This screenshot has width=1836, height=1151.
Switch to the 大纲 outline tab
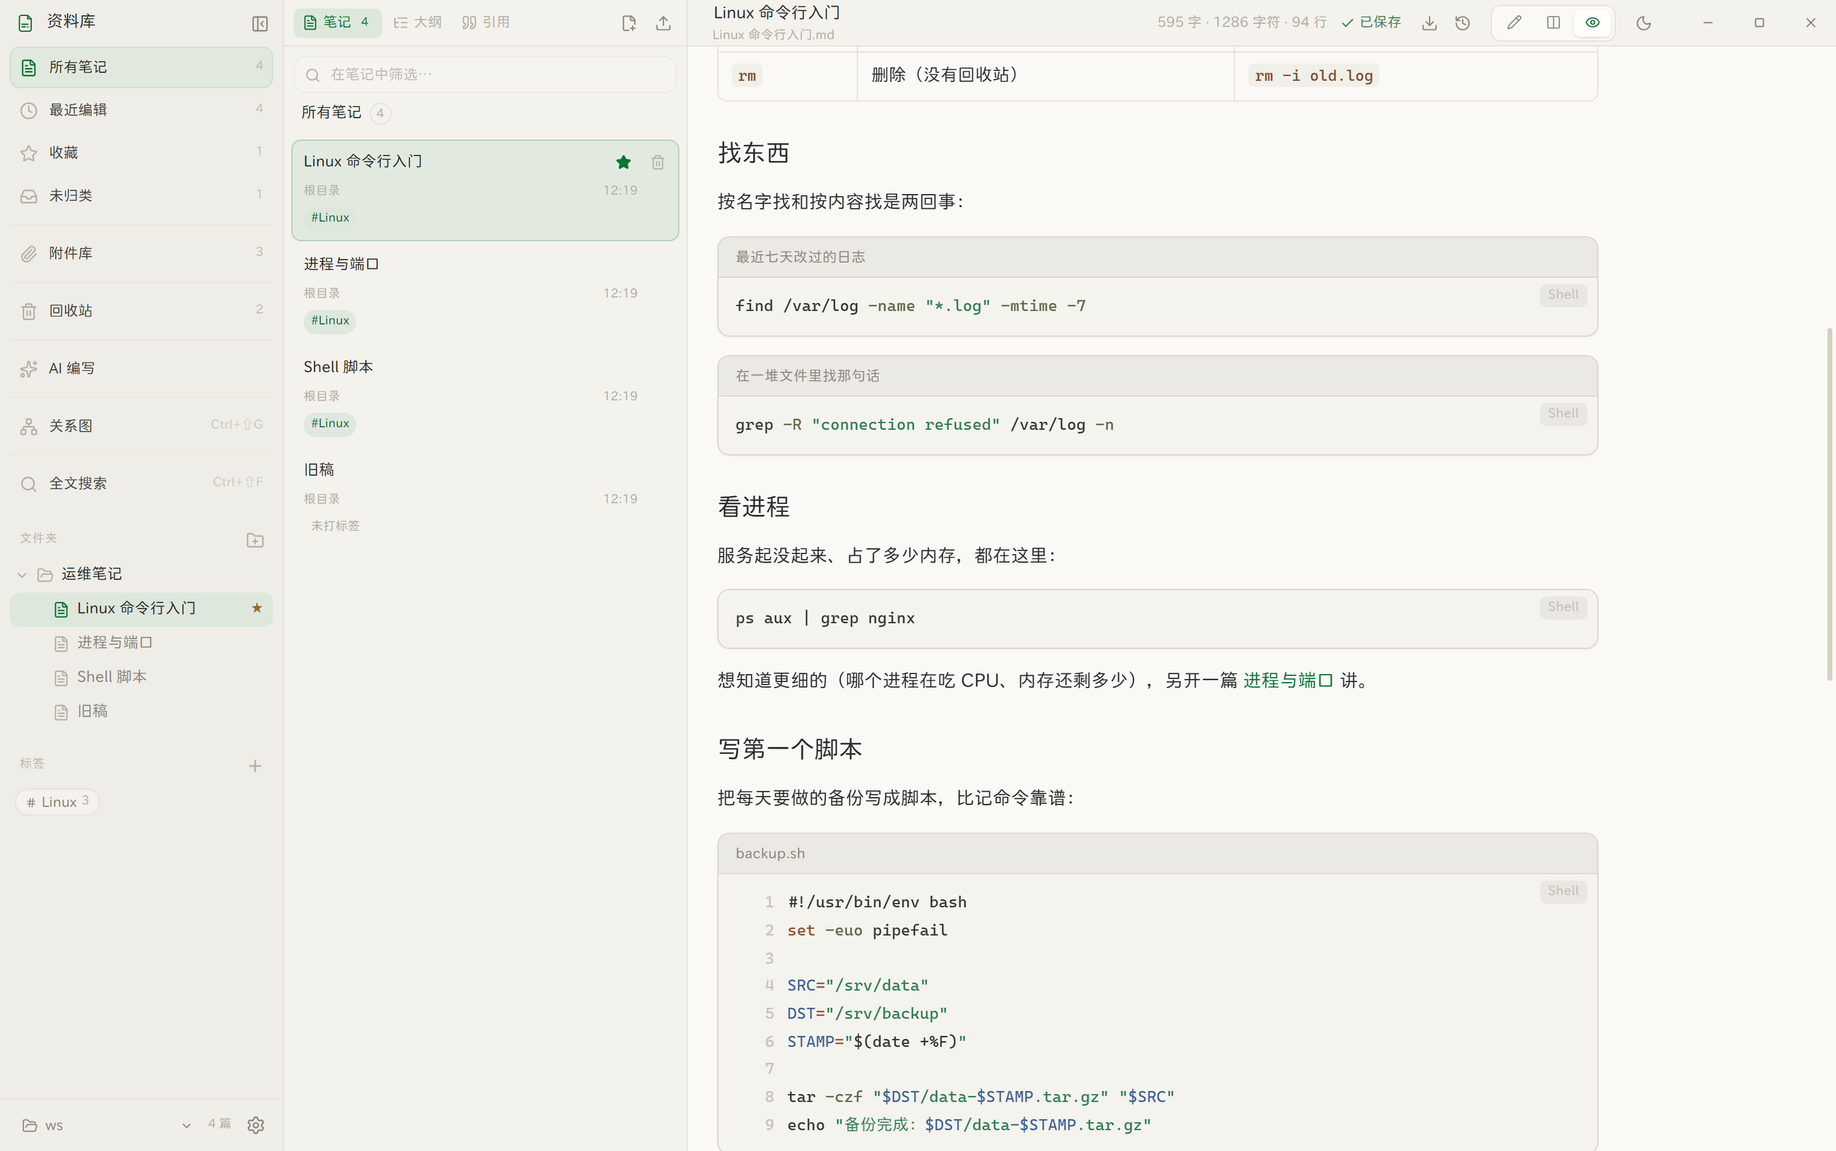pos(418,22)
